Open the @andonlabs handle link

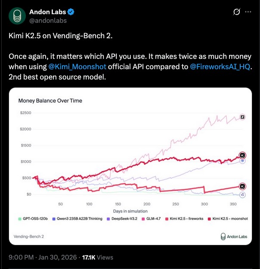pos(48,20)
